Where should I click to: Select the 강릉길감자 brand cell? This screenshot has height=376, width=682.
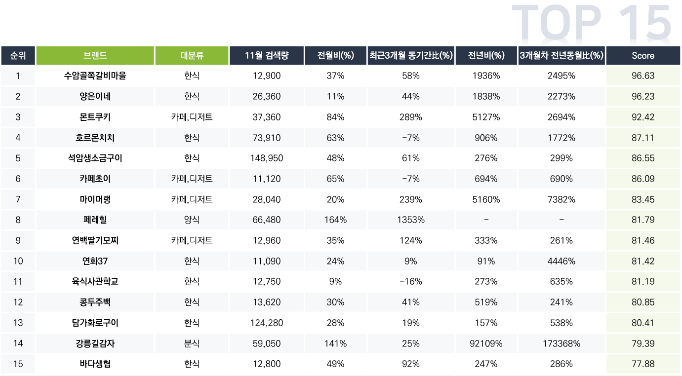(x=95, y=343)
